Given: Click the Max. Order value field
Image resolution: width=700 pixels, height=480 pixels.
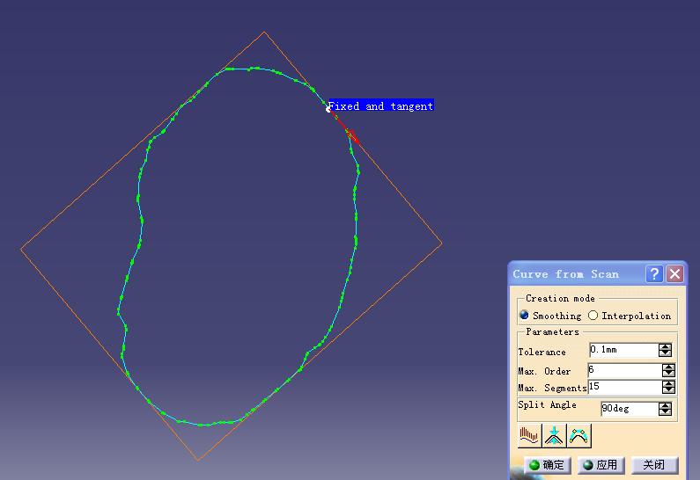Looking at the screenshot, I should pos(624,370).
